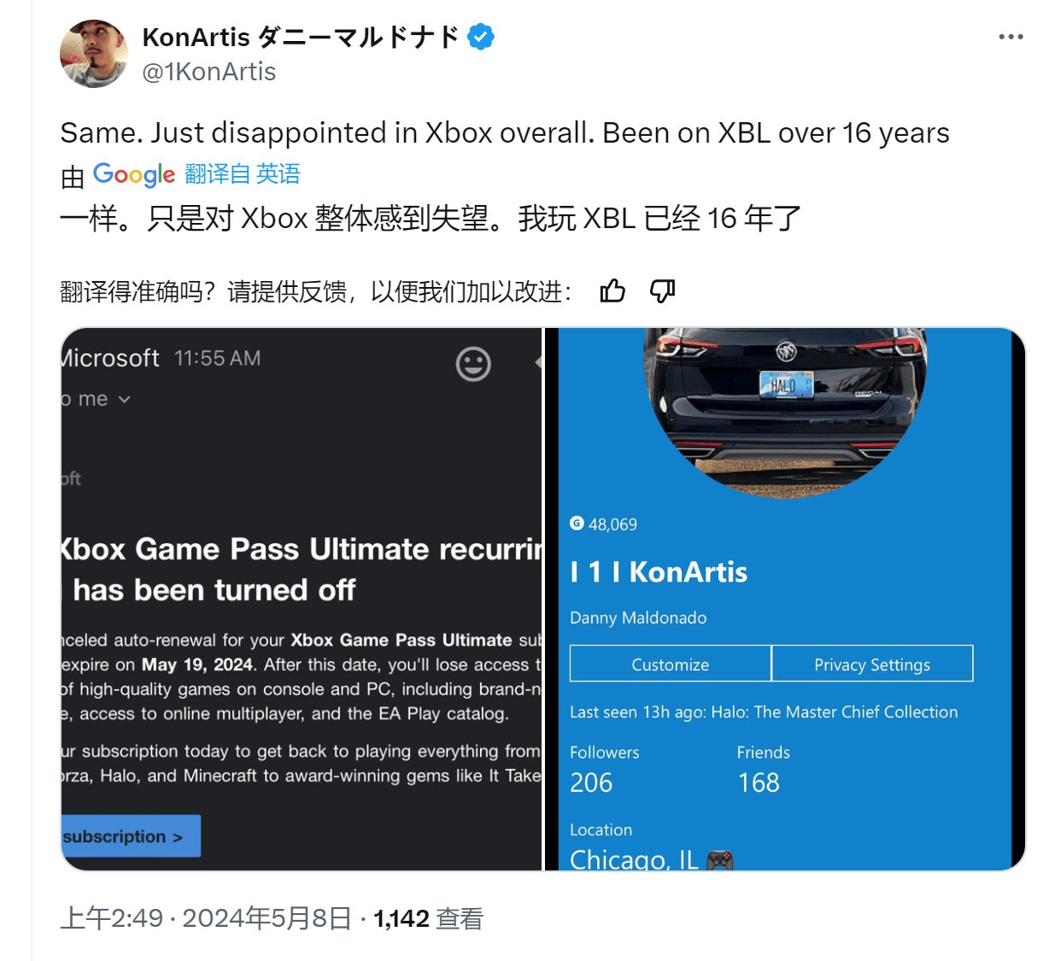Open the three-dot more options menu
The image size is (1043, 961).
coord(1011,37)
